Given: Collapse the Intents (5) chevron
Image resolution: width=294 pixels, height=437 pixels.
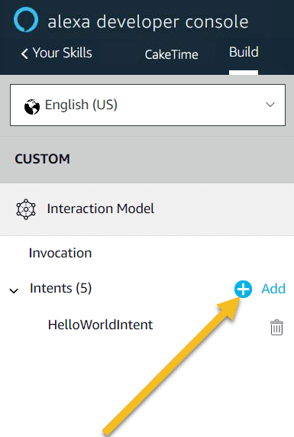Looking at the screenshot, I should [x=14, y=291].
